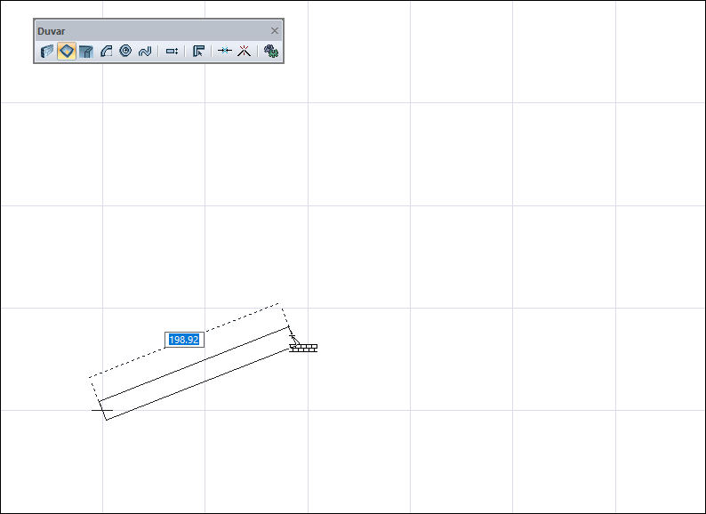Close the Duvar toolbar

coord(275,31)
